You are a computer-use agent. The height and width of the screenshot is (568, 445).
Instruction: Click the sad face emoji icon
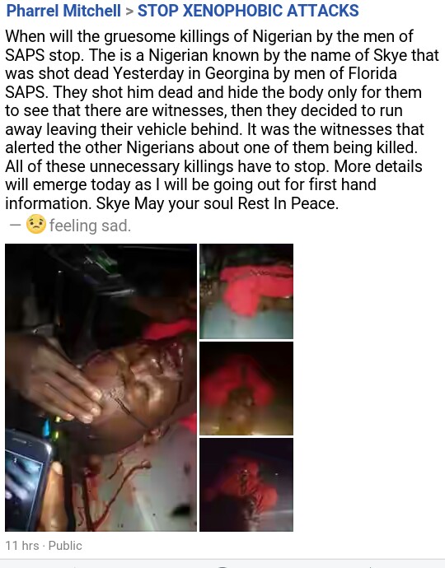pyautogui.click(x=36, y=224)
